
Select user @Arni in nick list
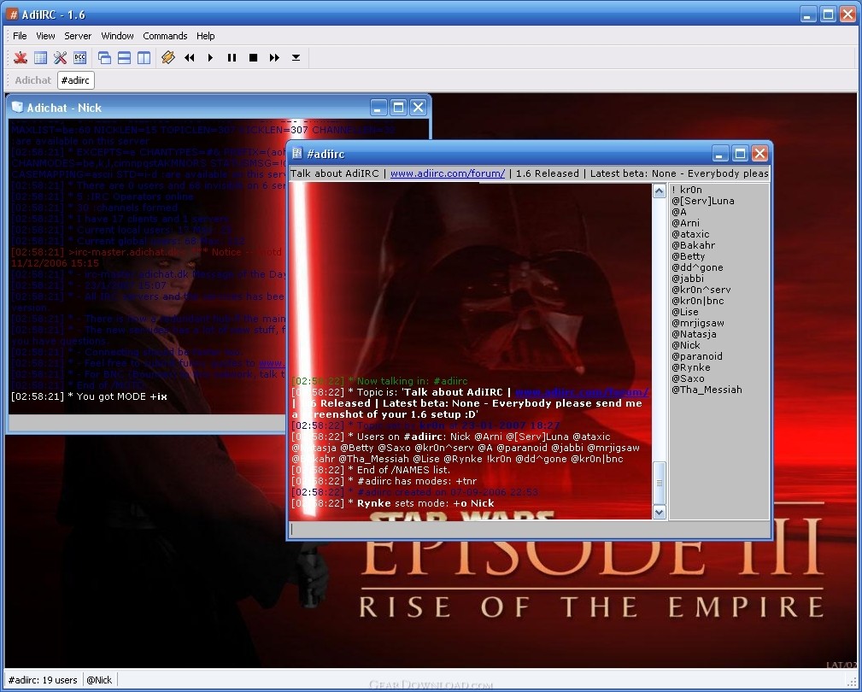[685, 223]
